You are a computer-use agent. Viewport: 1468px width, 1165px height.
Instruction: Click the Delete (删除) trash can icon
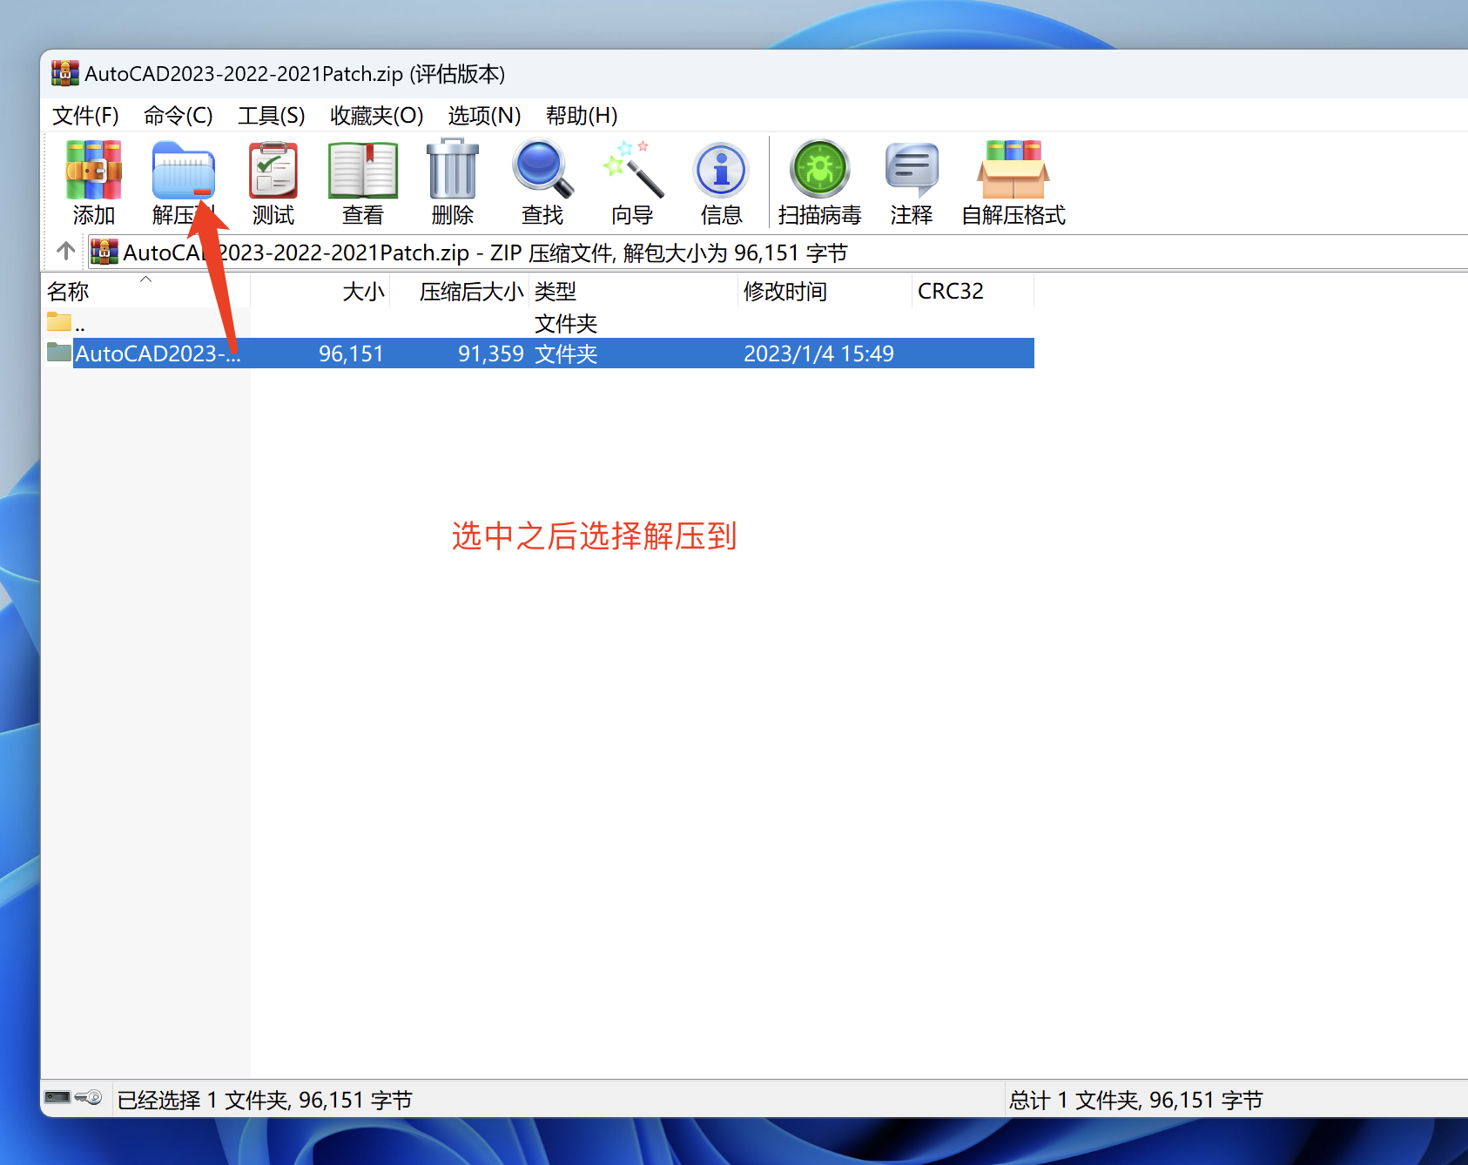pyautogui.click(x=453, y=170)
